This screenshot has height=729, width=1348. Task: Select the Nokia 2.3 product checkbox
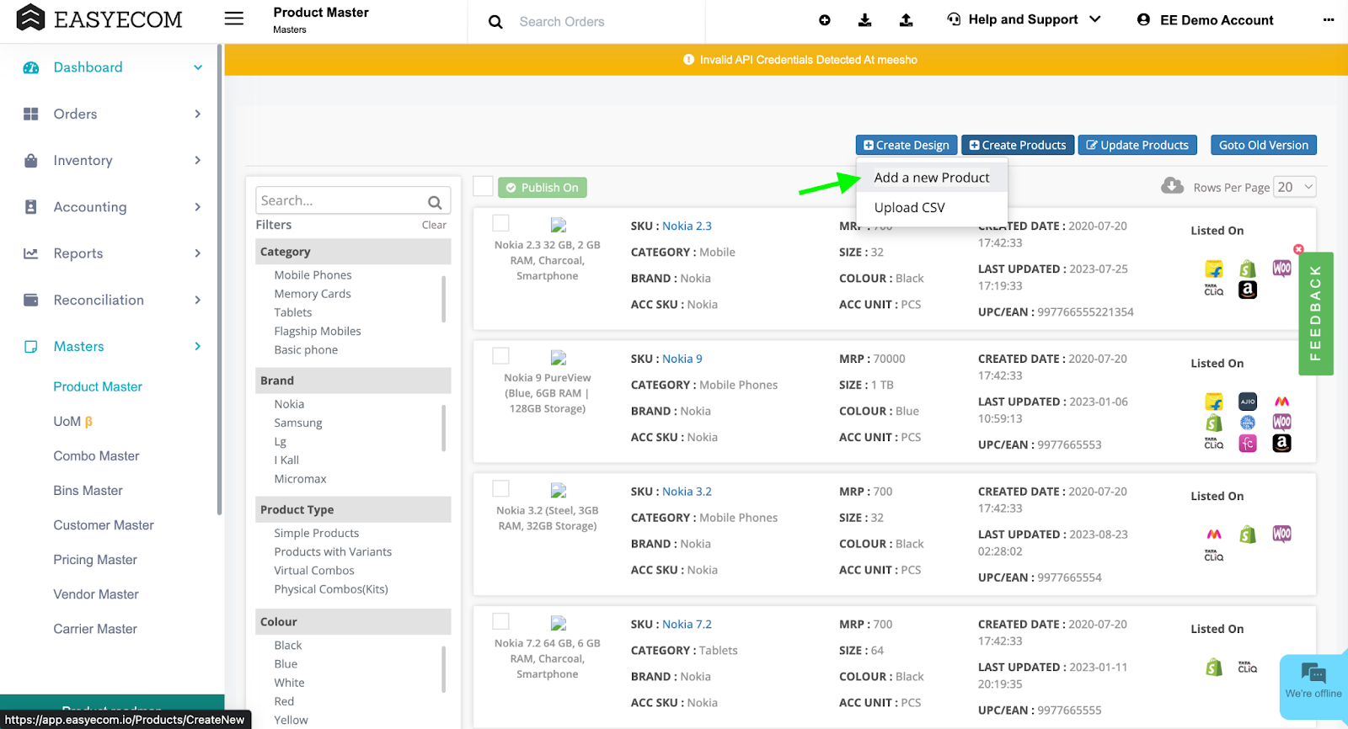(500, 223)
